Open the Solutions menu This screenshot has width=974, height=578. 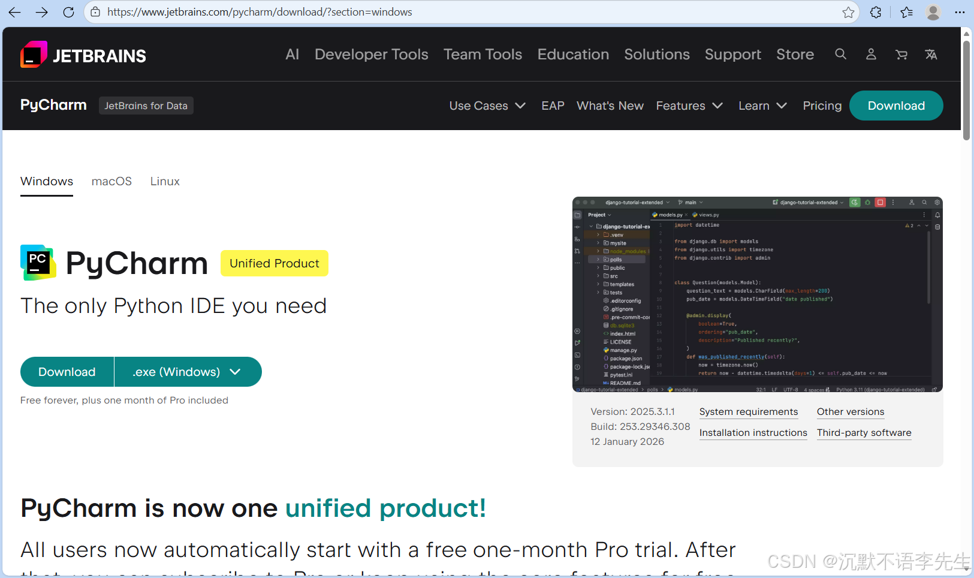pyautogui.click(x=657, y=54)
